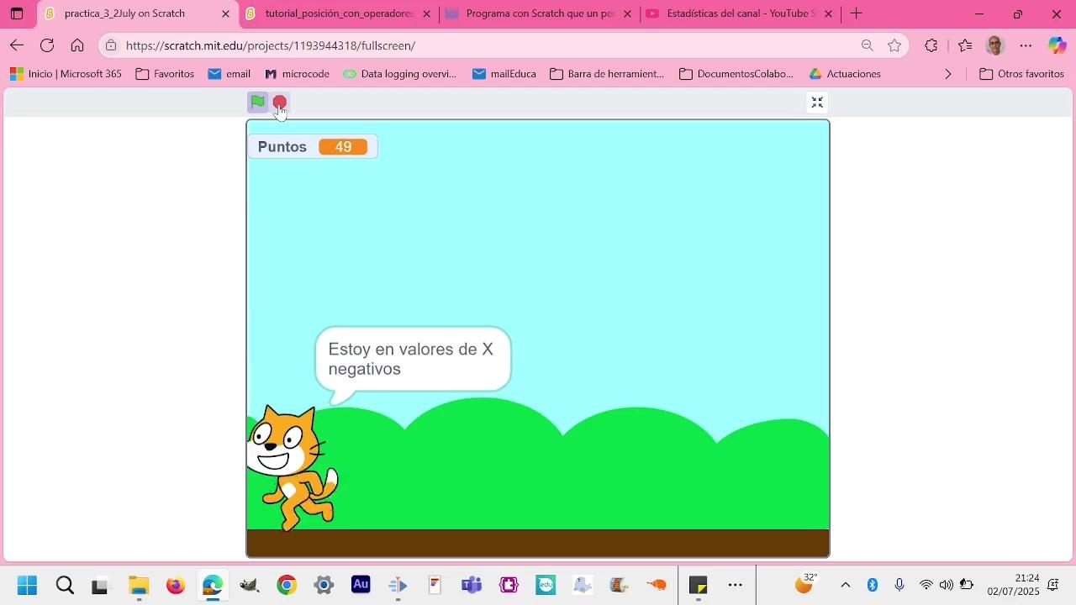The image size is (1076, 605).
Task: Open the microcode bookmark
Action: 297,74
